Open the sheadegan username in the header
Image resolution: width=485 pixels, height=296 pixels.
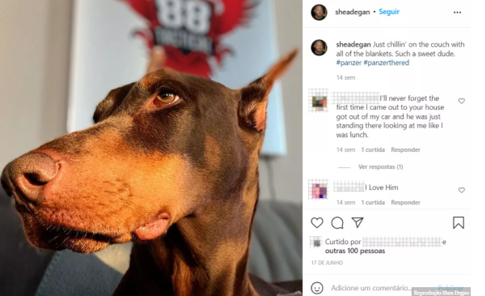point(352,12)
